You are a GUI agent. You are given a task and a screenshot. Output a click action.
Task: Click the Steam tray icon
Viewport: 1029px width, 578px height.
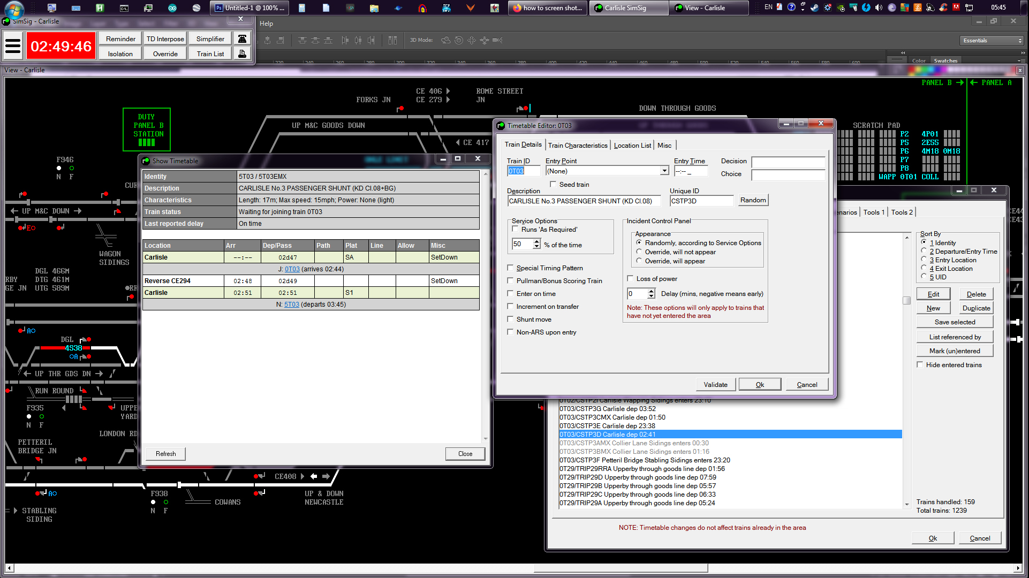[x=814, y=7]
